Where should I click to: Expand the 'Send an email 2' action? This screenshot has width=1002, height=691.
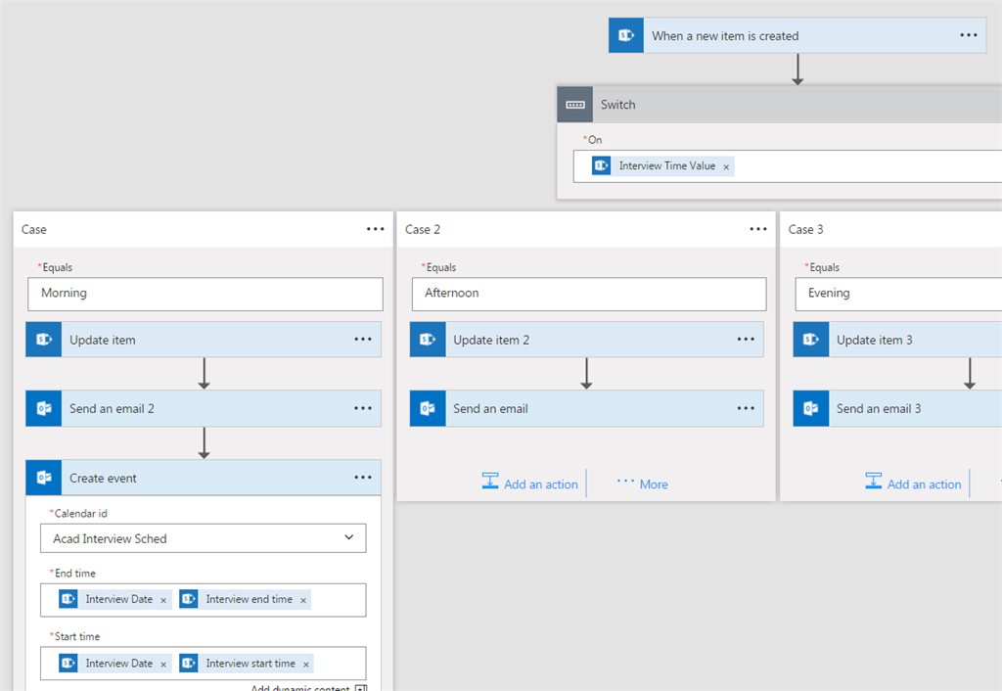tap(204, 408)
